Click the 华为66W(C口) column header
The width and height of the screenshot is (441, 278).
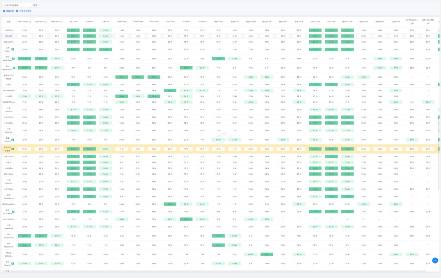57,22
